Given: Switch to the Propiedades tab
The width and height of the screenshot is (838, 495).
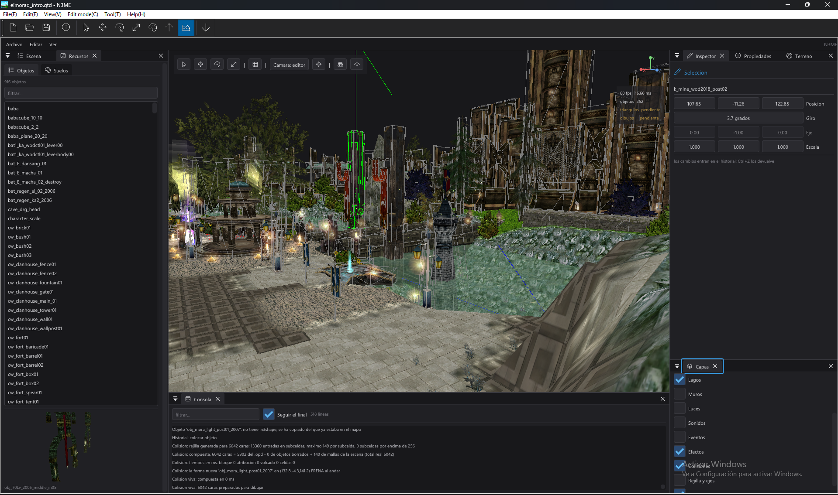Looking at the screenshot, I should click(x=753, y=56).
